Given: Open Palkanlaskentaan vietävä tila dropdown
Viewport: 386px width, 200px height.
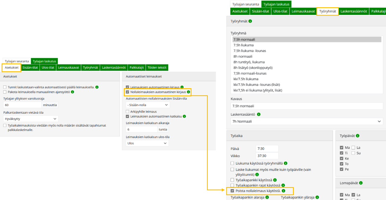Looking at the screenshot, I should point(31,119).
